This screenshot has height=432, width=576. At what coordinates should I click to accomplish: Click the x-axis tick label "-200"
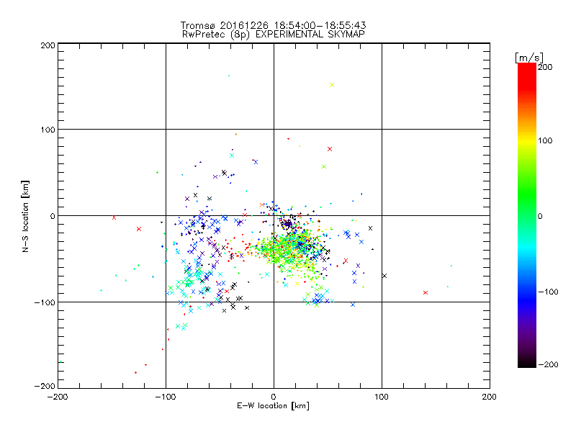pyautogui.click(x=58, y=397)
